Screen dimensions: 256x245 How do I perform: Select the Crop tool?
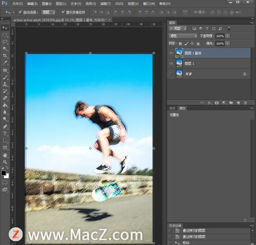(5, 56)
